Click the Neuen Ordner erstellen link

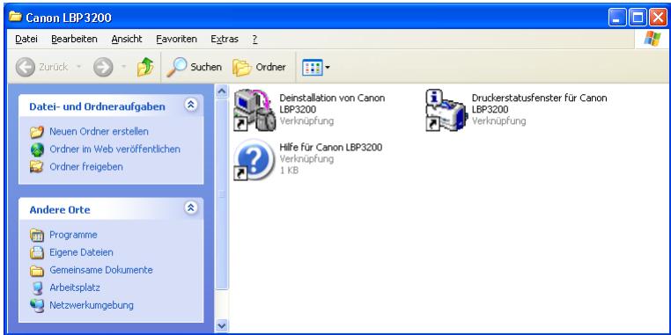[x=99, y=132]
